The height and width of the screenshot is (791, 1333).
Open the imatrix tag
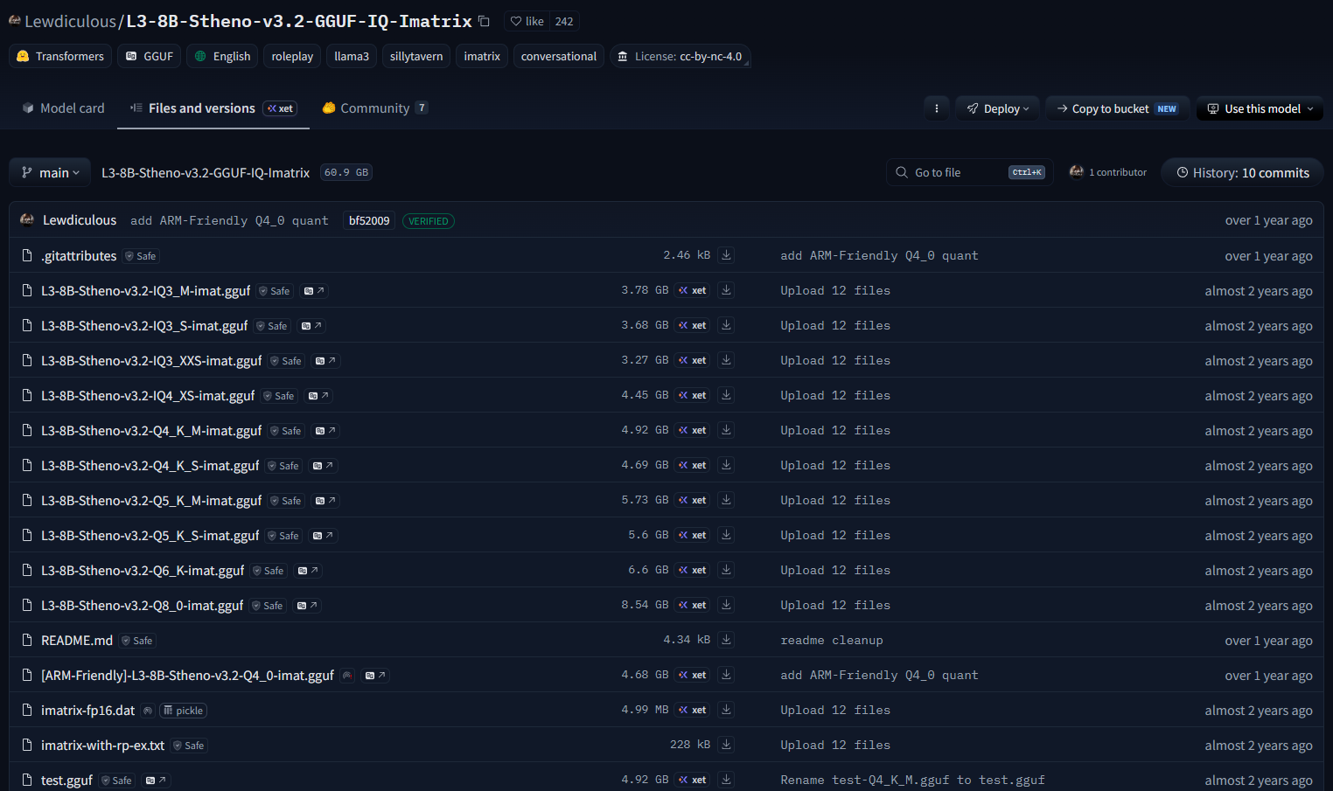pyautogui.click(x=482, y=56)
